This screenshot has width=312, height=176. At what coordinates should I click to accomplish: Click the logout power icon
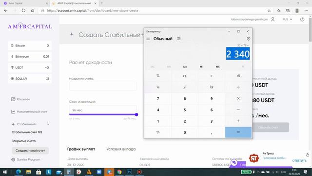point(302,19)
